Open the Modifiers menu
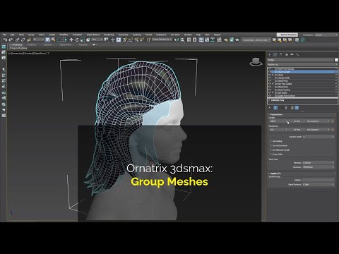 coord(64,35)
